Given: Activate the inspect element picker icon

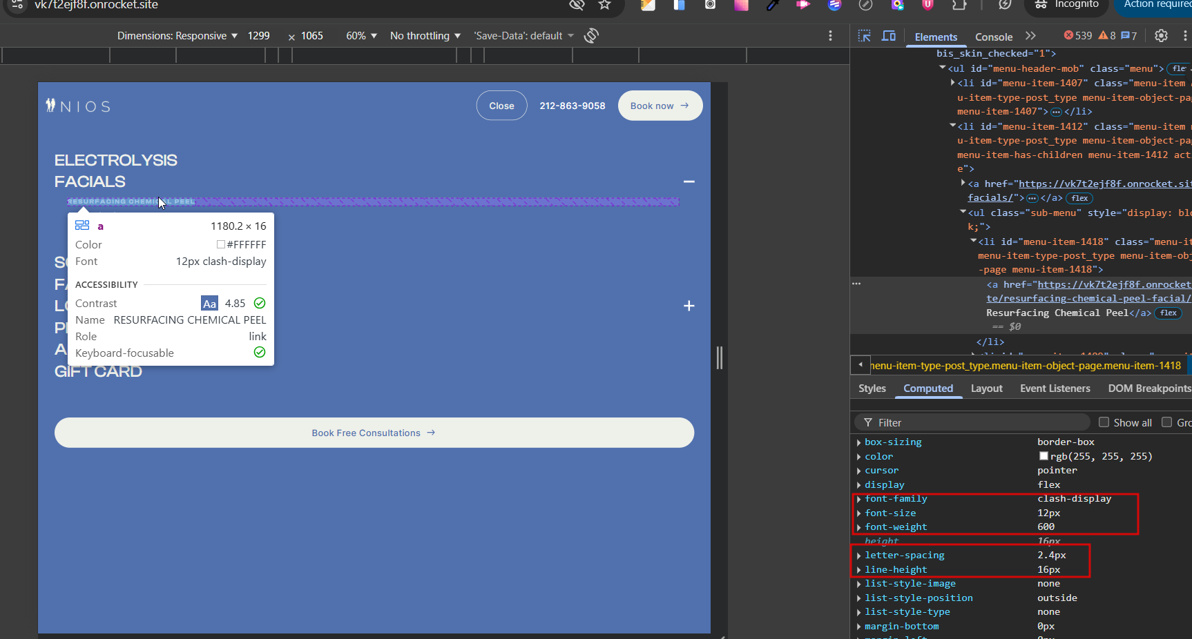Looking at the screenshot, I should click(864, 36).
